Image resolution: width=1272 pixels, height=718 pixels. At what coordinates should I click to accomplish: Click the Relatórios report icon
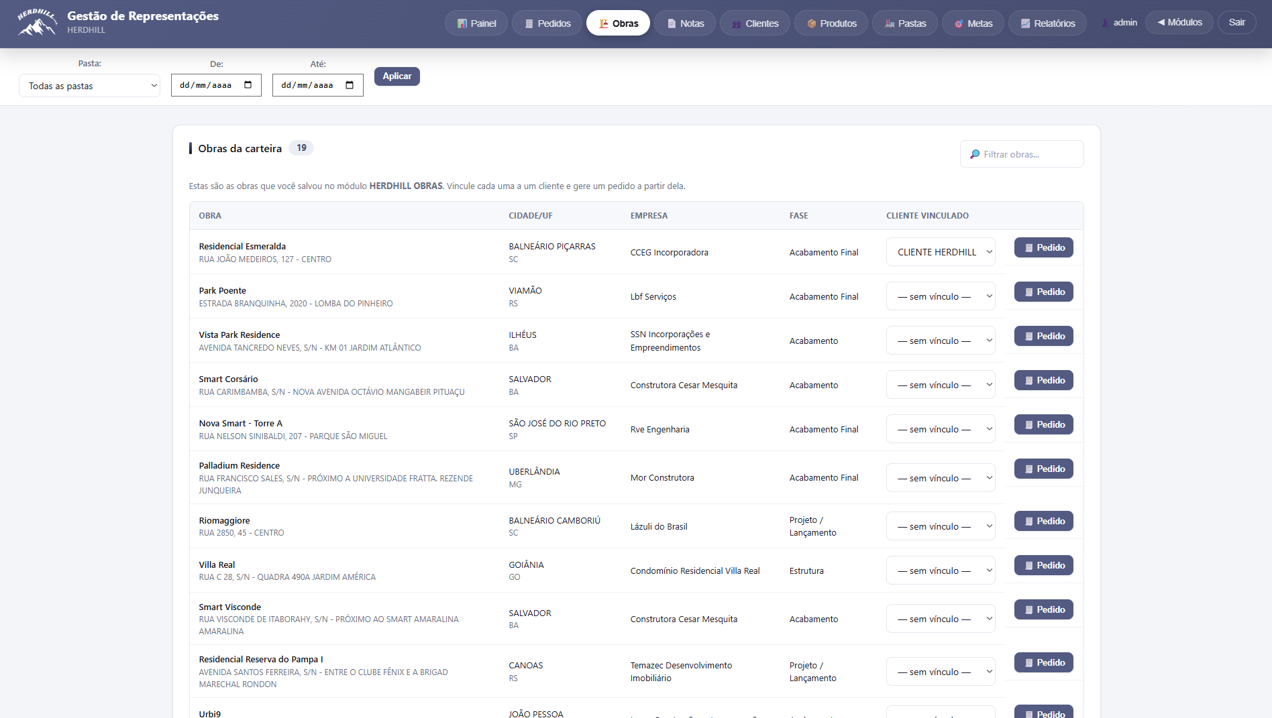[1026, 23]
